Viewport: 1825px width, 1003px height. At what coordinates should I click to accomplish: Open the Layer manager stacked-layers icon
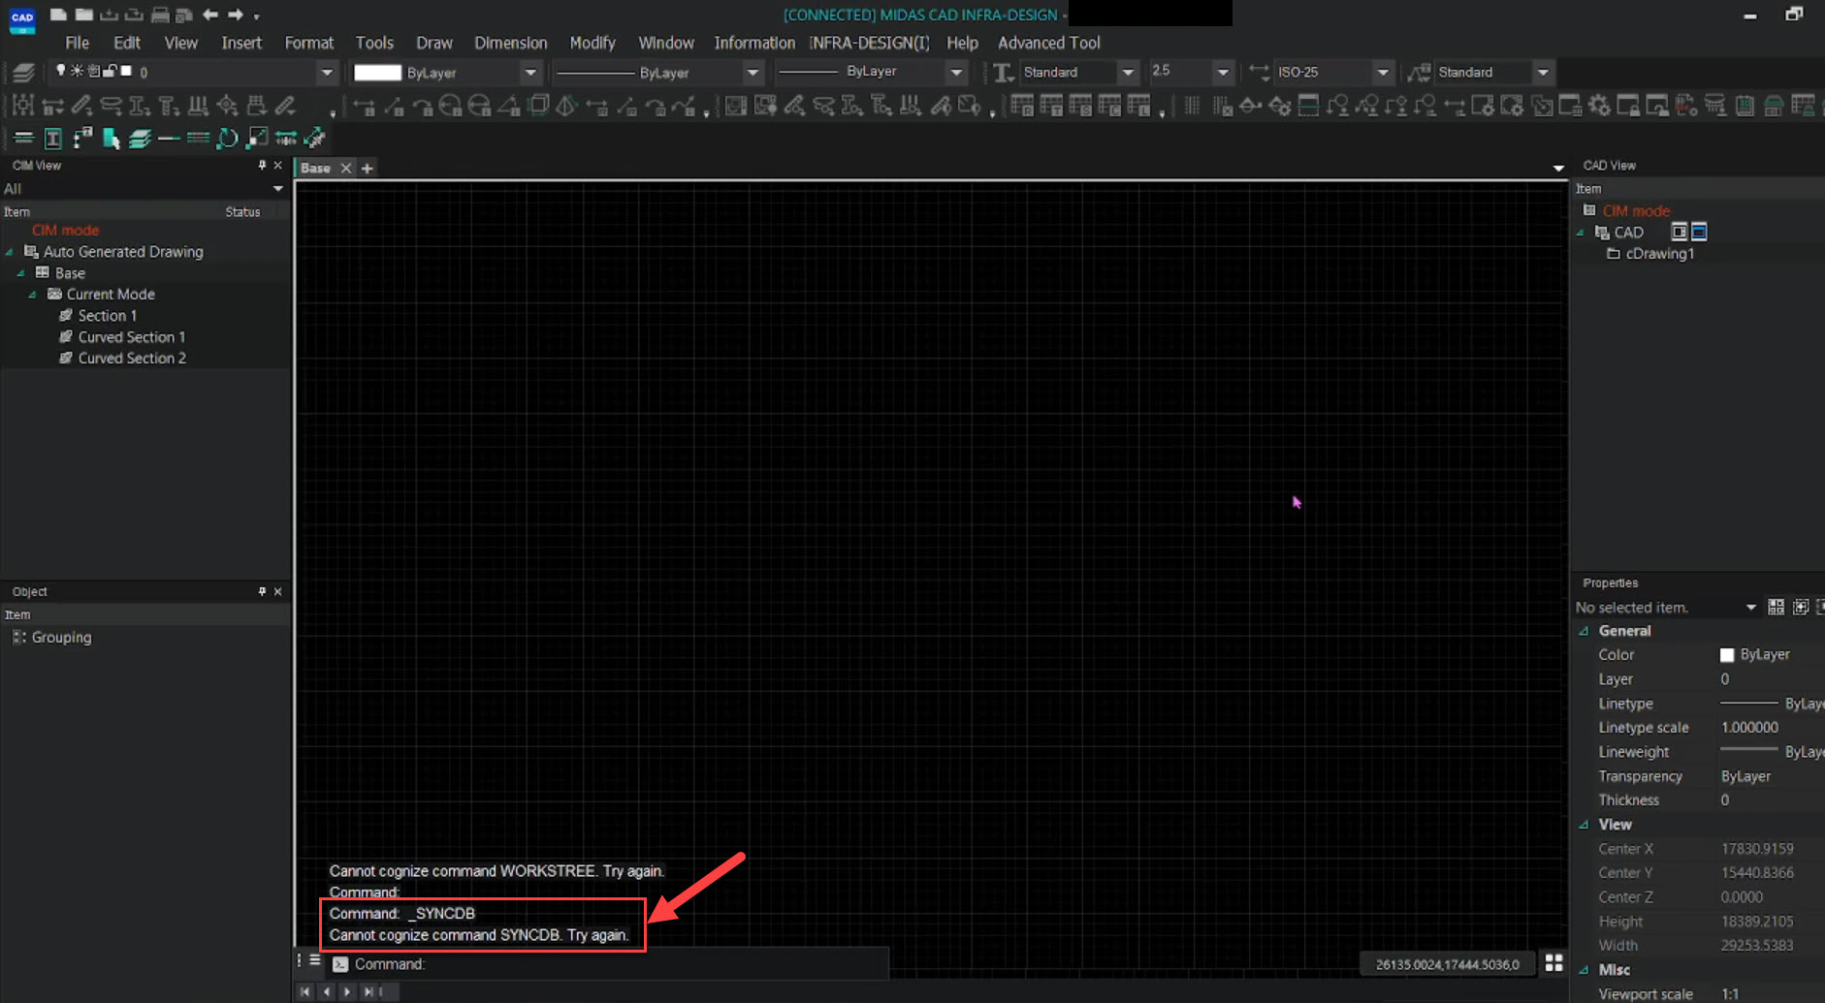(x=23, y=72)
